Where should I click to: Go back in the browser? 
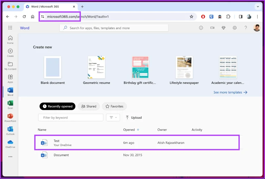[8, 17]
